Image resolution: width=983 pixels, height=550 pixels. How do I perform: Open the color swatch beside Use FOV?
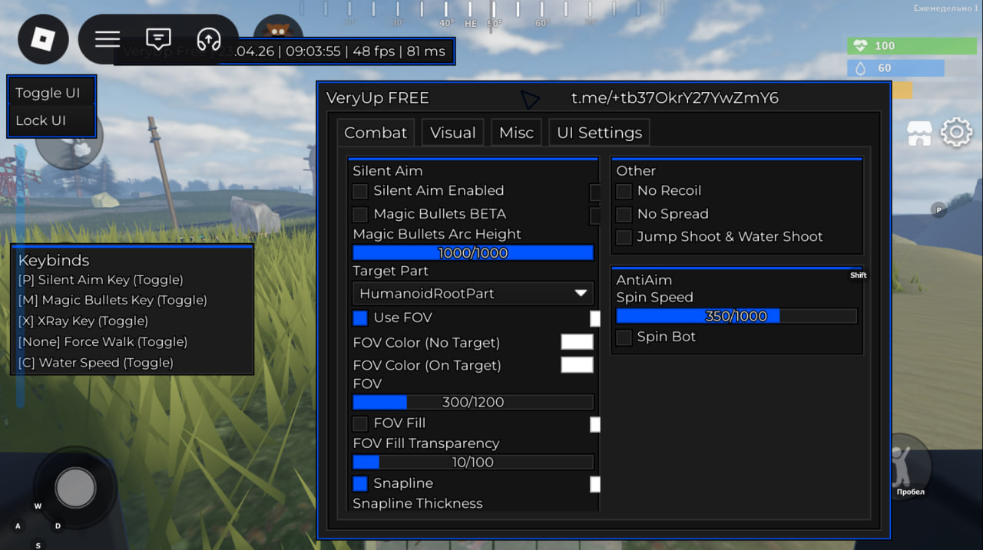click(594, 318)
